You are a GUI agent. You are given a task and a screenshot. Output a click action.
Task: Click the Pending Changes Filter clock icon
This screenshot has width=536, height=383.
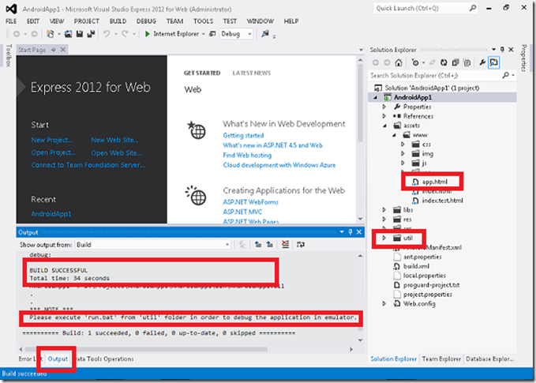point(415,62)
